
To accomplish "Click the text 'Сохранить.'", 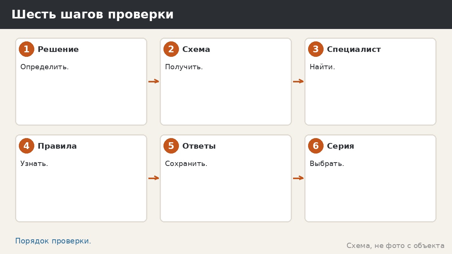I will tap(186, 164).
